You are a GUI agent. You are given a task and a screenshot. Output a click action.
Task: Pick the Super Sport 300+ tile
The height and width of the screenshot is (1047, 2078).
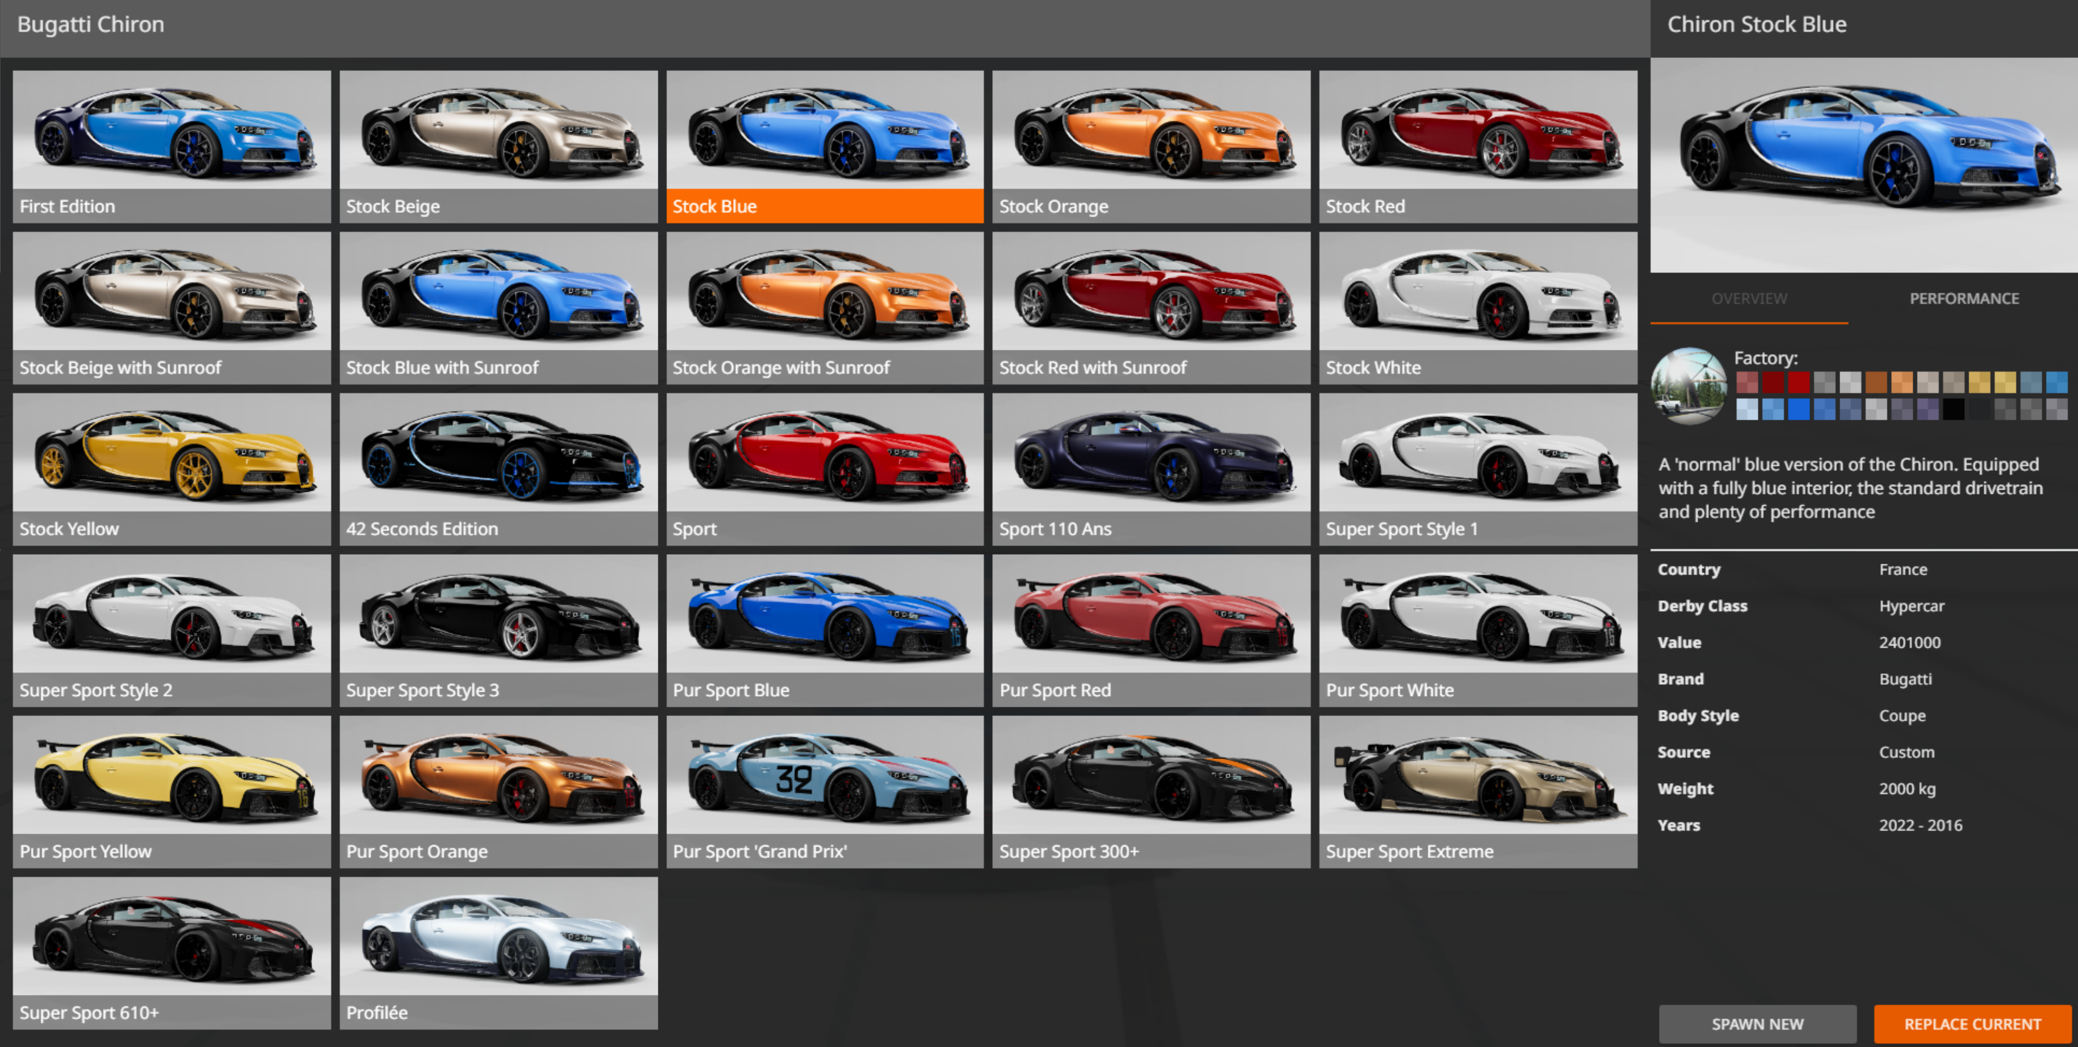pos(1150,791)
